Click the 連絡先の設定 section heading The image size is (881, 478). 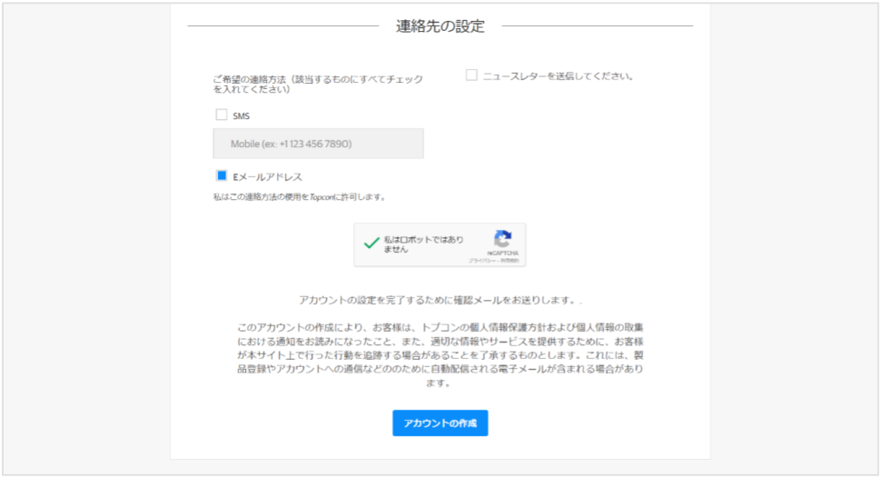440,26
